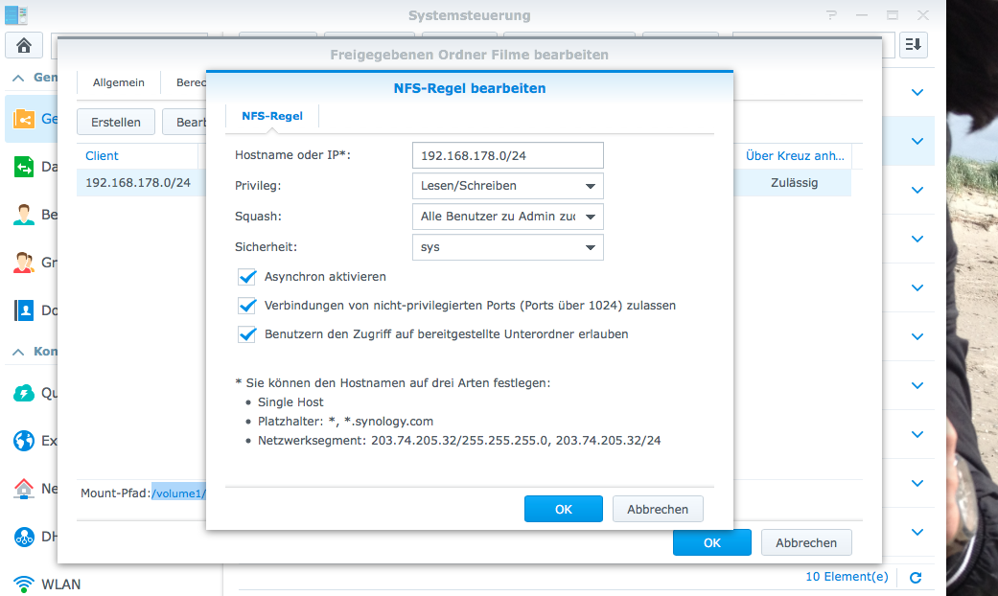Select the green file services icon
Screen dimensions: 998x596
(x=24, y=167)
